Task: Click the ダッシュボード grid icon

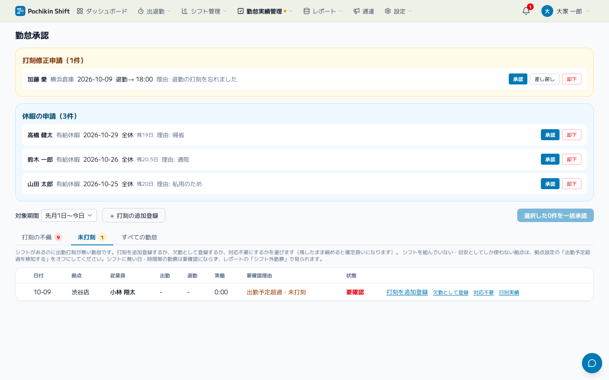Action: click(80, 11)
